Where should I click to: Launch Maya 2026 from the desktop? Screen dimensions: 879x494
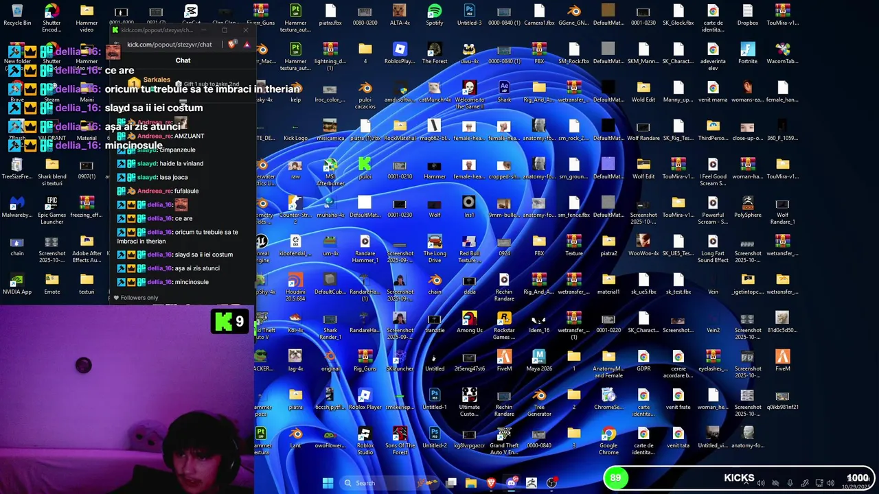[x=539, y=361]
